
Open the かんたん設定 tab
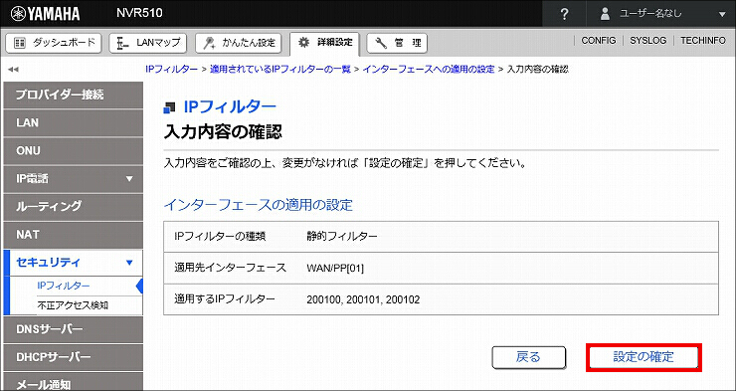click(238, 43)
